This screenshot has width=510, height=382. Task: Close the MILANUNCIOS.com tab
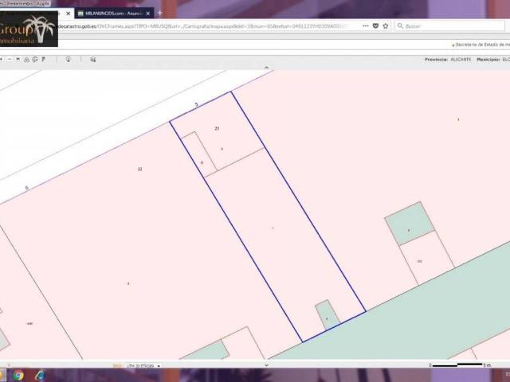[x=147, y=13]
